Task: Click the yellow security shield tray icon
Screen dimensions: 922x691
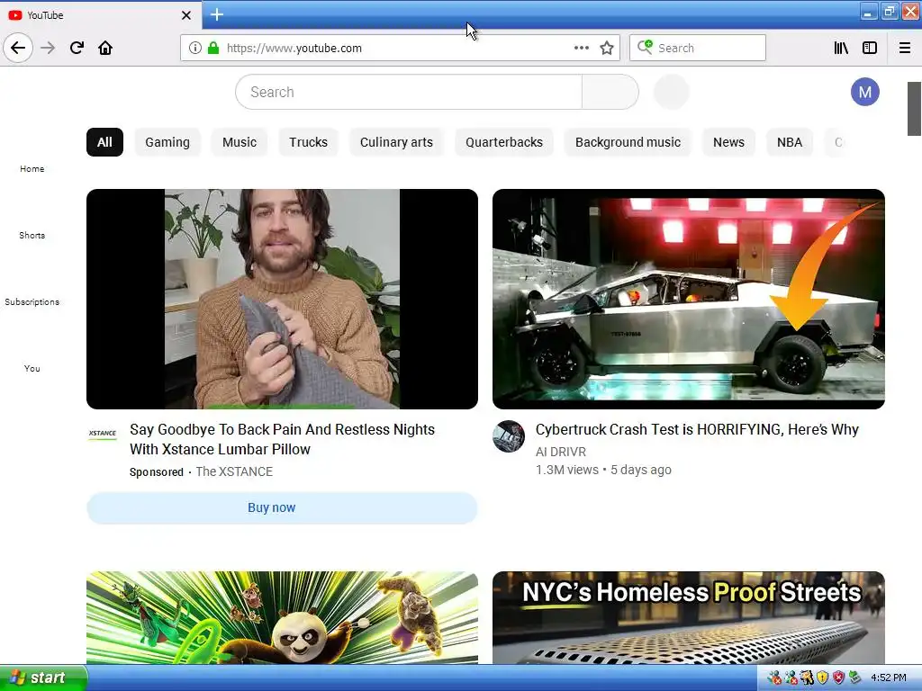Action: point(822,678)
